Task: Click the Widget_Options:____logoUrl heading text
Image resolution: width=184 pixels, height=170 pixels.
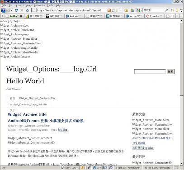Action: [x=52, y=69]
